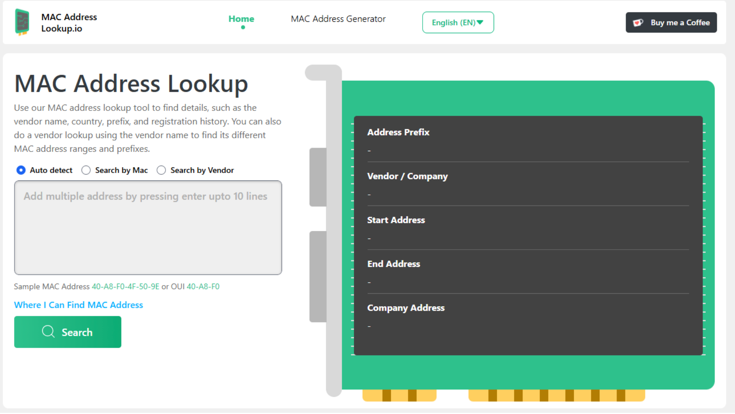
Task: Click the Company Address result field
Action: point(527,316)
